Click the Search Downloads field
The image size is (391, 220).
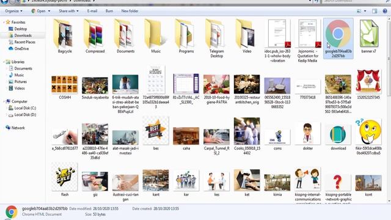pyautogui.click(x=354, y=1)
